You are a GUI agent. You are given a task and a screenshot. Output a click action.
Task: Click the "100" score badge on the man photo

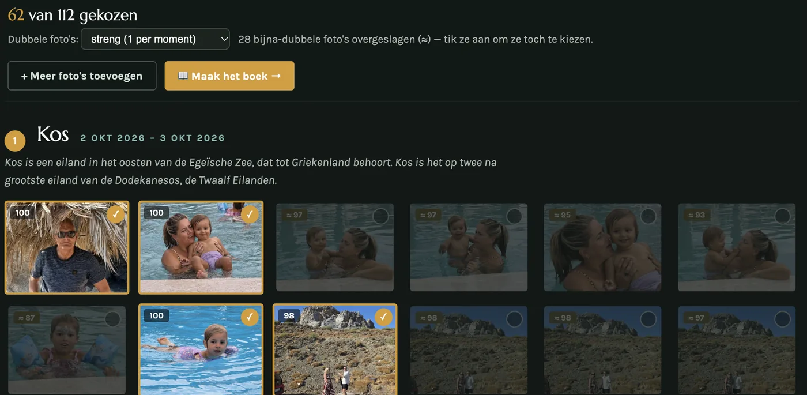(22, 213)
